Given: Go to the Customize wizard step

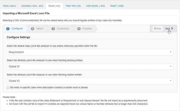Looking at the screenshot, I should 60,28.
